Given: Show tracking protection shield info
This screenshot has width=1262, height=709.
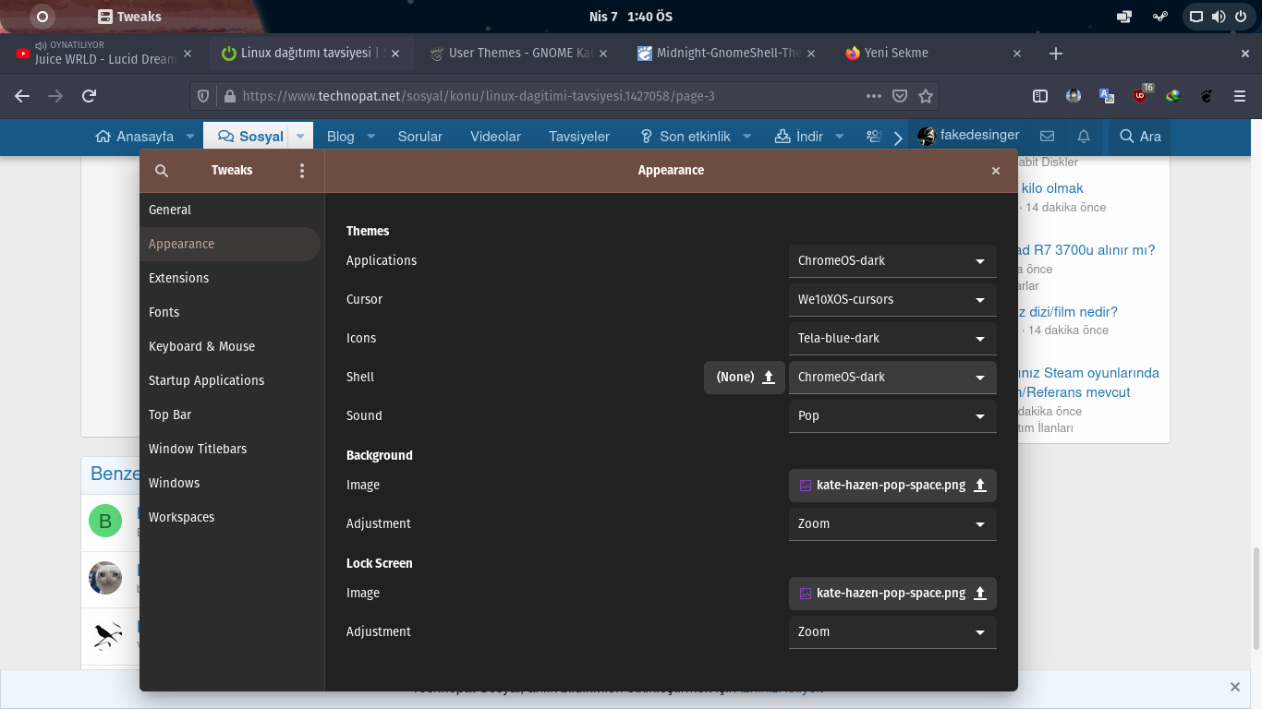Looking at the screenshot, I should click(204, 96).
